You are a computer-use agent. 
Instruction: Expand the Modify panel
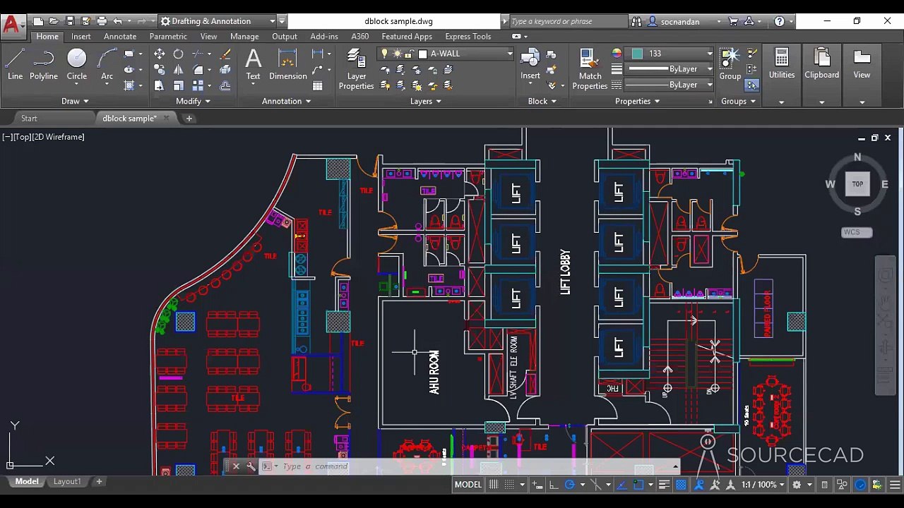point(193,101)
